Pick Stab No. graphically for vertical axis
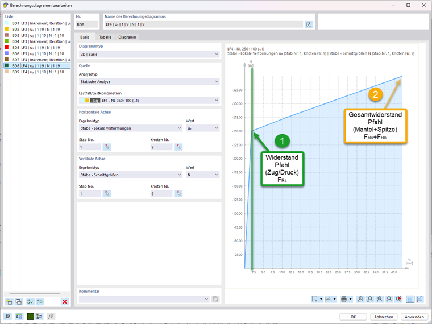432x324 pixels. click(107, 193)
